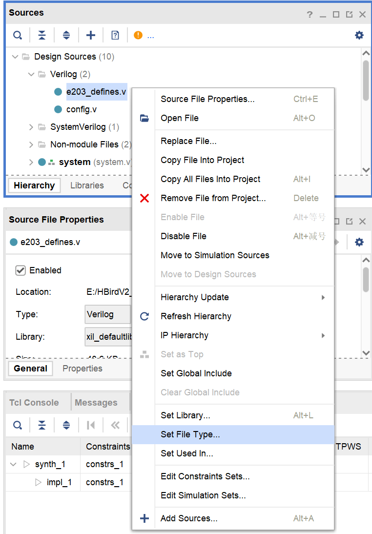The width and height of the screenshot is (372, 534).
Task: Click Expand All icon in Sources panel
Action: click(x=66, y=35)
